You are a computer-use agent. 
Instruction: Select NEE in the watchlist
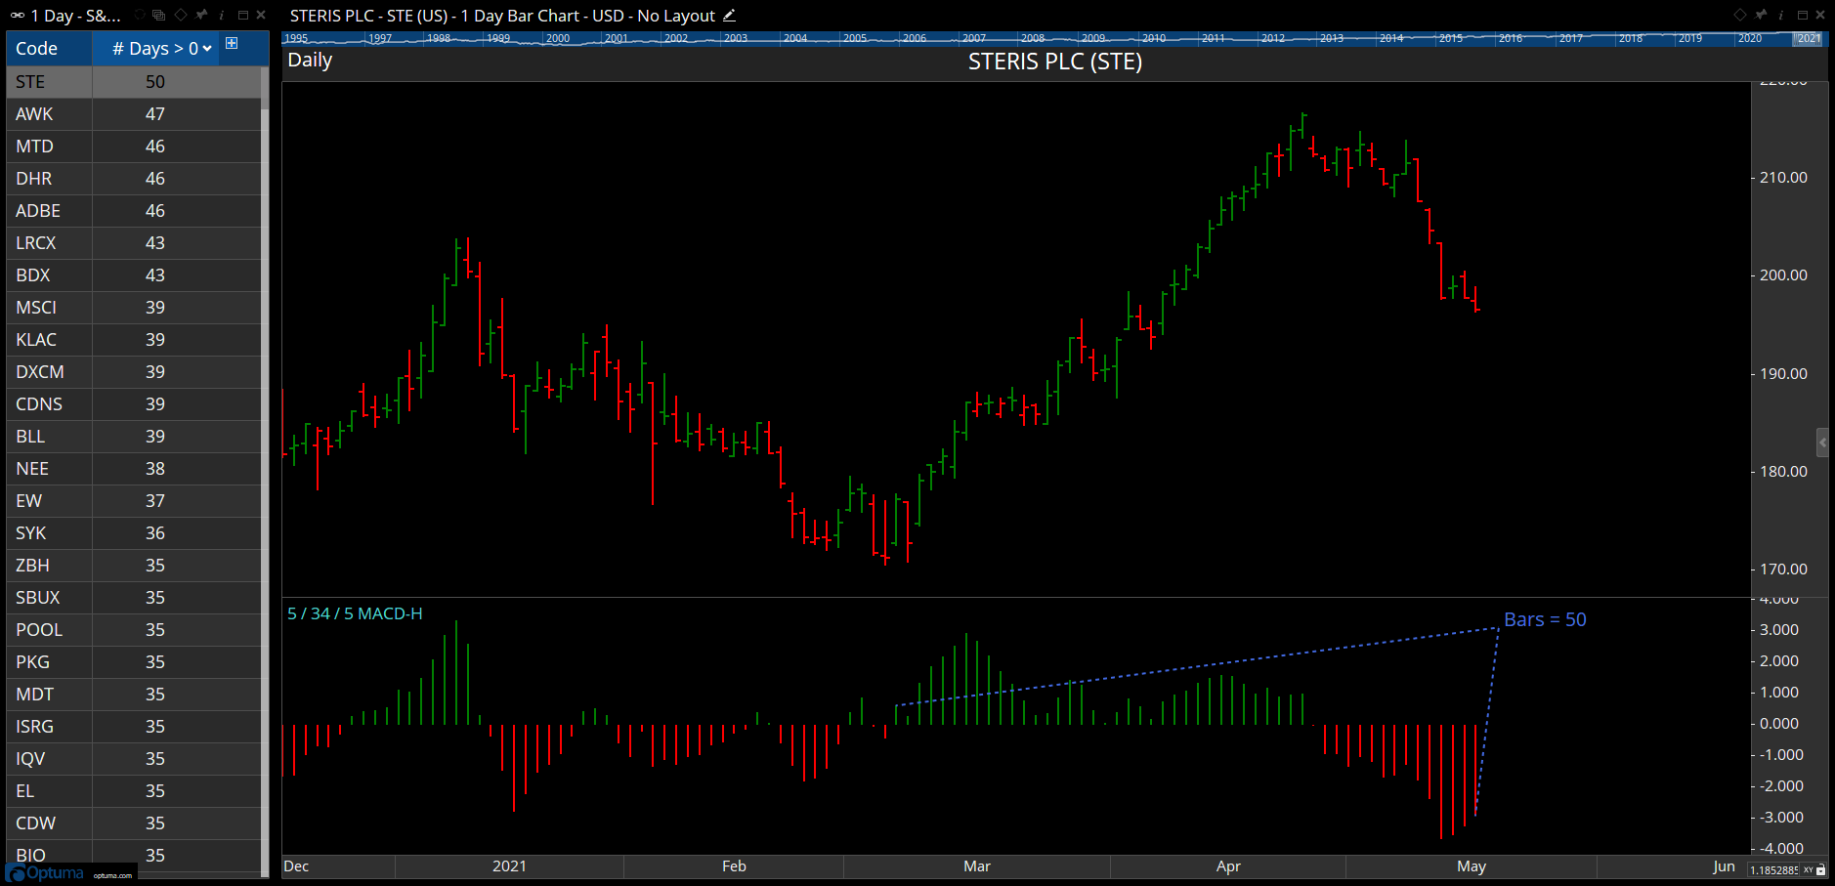coord(134,469)
